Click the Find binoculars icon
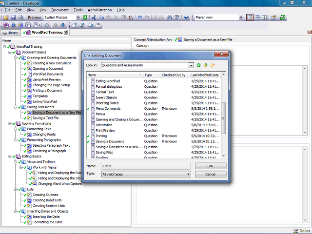312x234 pixels. 170,18
